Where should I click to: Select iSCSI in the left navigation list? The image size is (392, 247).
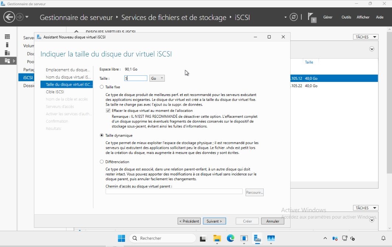click(x=26, y=78)
